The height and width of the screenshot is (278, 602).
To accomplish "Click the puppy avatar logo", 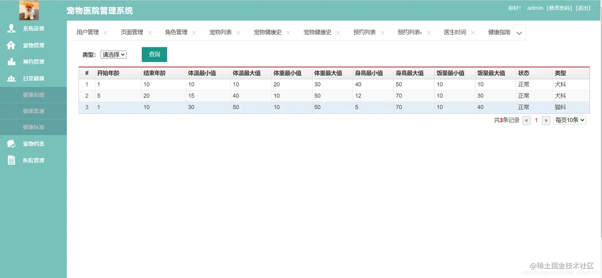I will click(x=29, y=10).
